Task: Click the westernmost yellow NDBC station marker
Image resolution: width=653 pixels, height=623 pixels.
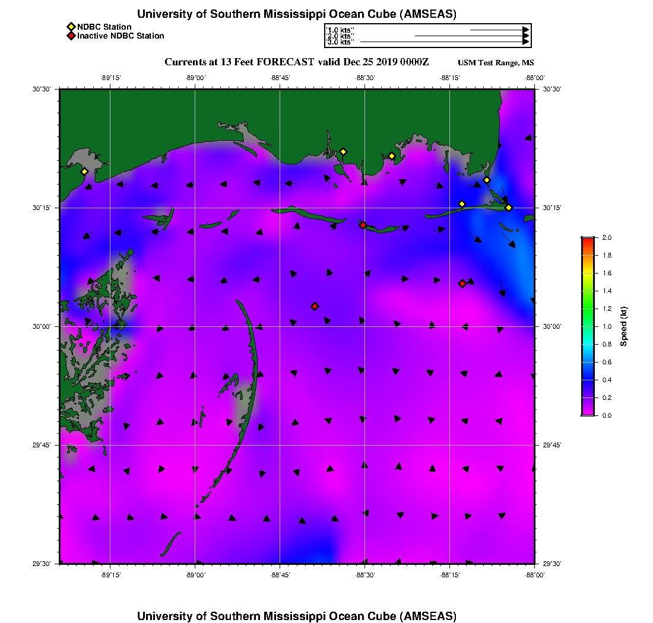Action: pos(84,171)
